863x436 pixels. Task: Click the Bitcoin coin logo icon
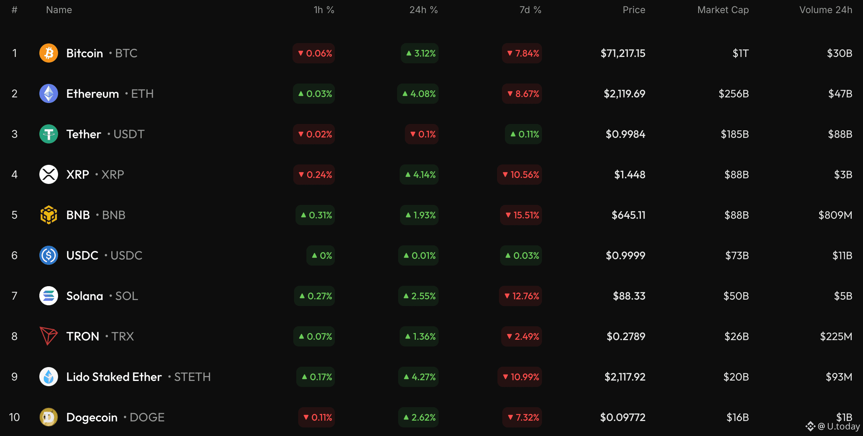pos(49,53)
